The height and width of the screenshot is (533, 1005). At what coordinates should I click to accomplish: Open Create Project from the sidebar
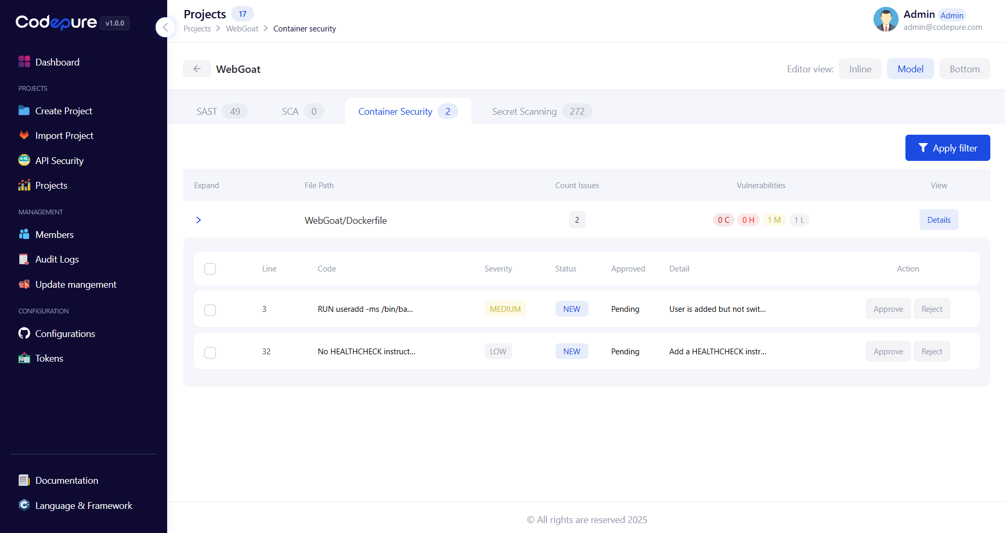pyautogui.click(x=64, y=111)
